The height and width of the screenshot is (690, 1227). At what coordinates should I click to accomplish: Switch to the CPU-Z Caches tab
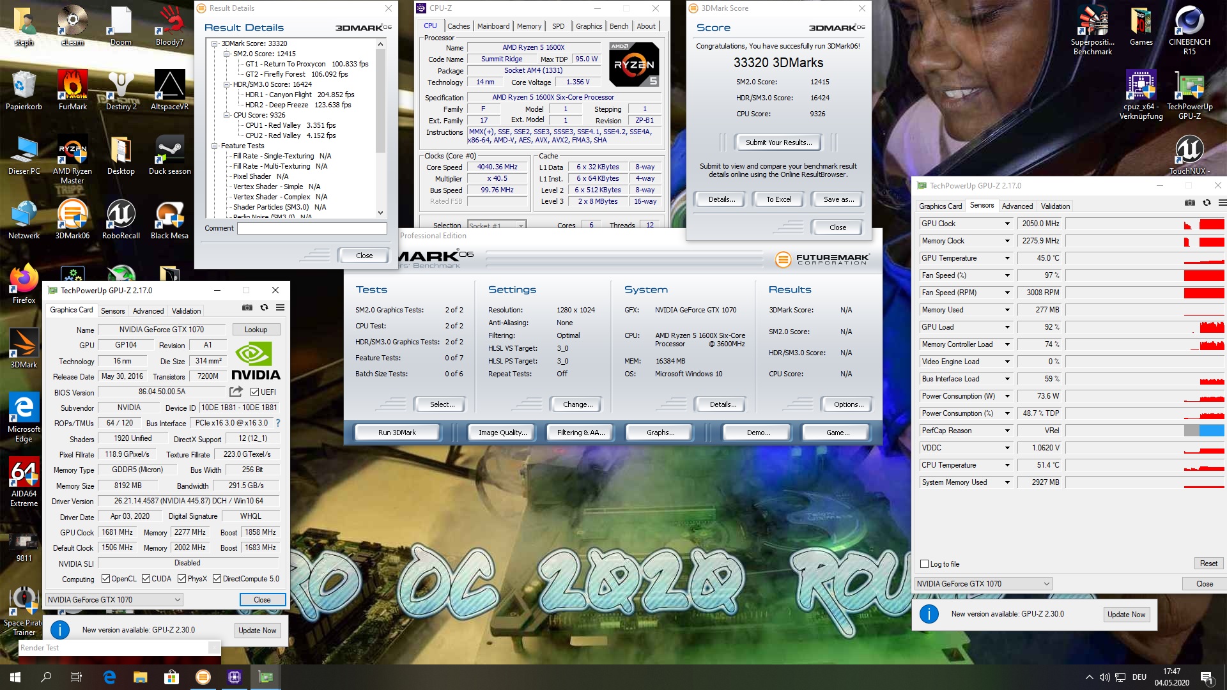458,26
